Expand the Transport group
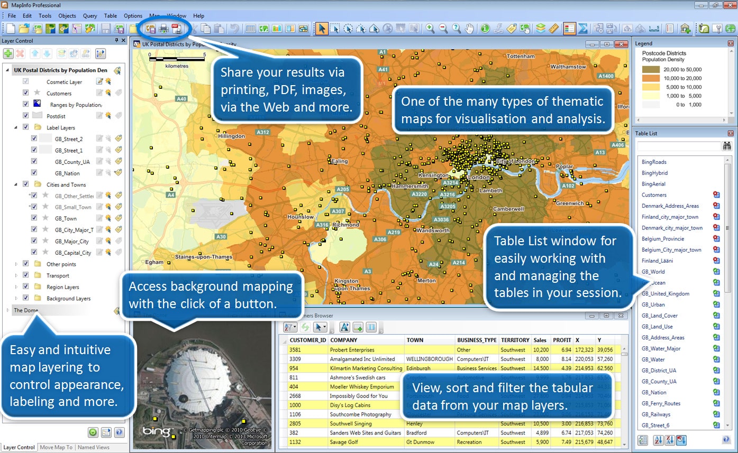The width and height of the screenshot is (738, 453). point(16,275)
